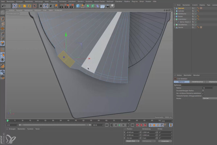
Task: Add a camera object
Action: (107, 6)
